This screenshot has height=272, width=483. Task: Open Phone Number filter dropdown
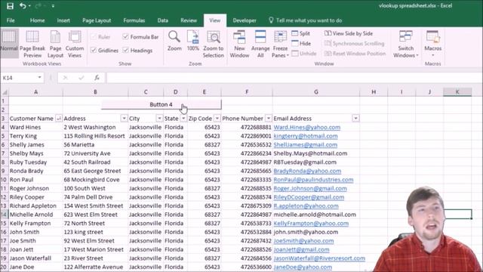pos(269,119)
